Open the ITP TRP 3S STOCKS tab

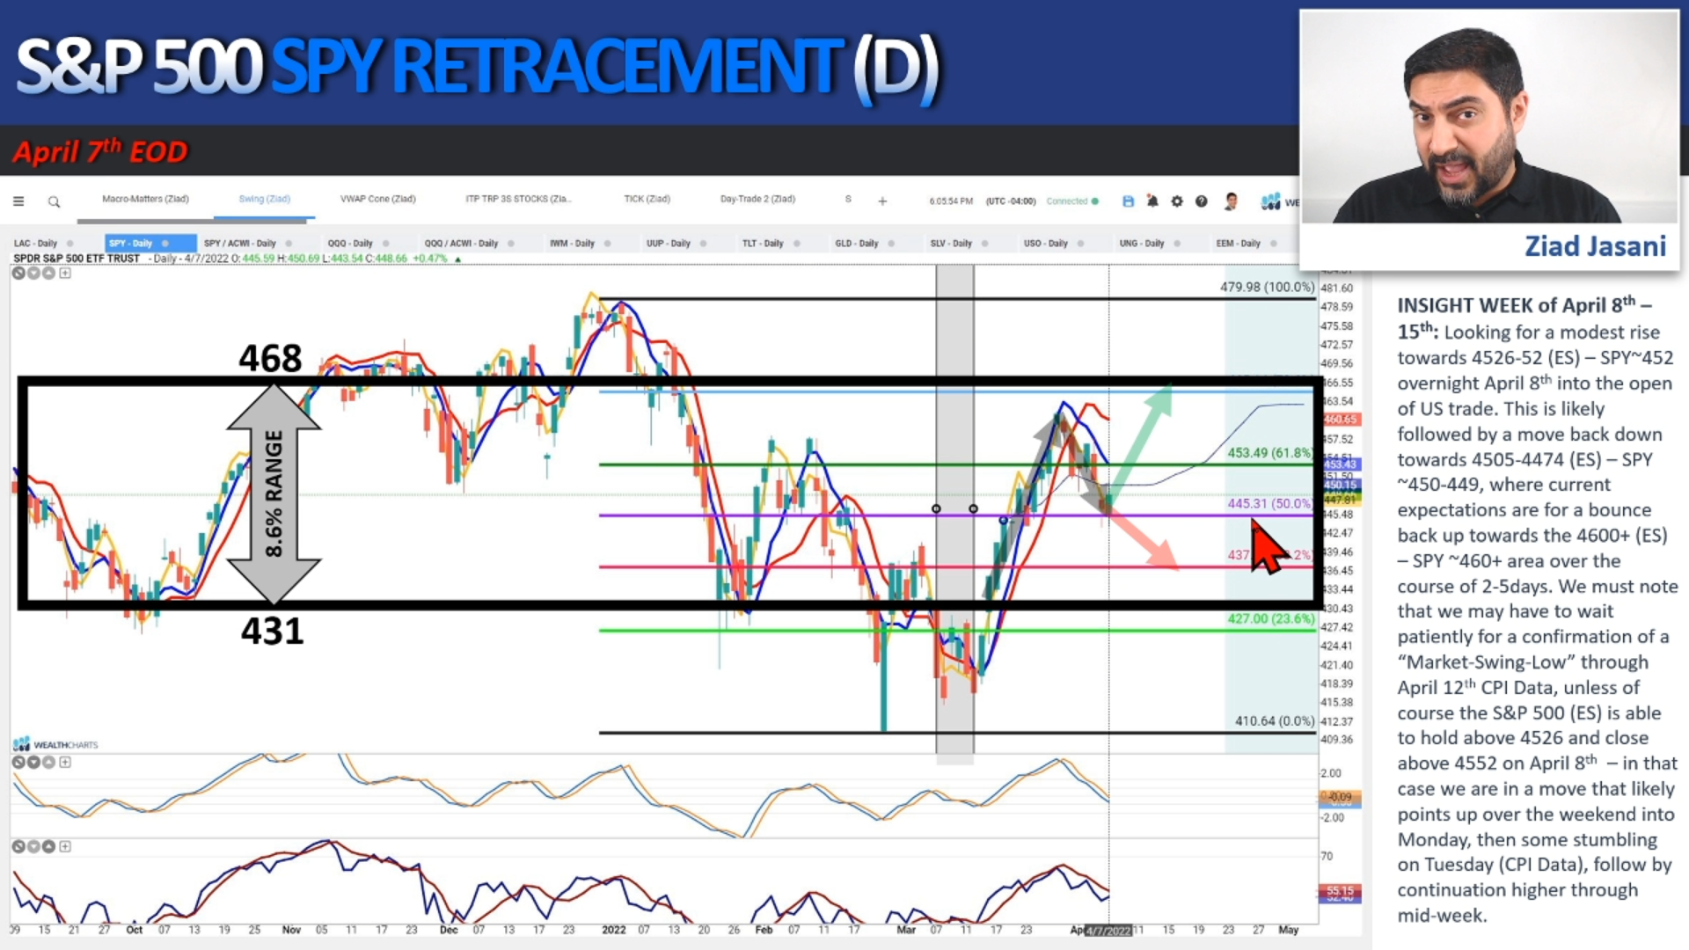pos(518,199)
